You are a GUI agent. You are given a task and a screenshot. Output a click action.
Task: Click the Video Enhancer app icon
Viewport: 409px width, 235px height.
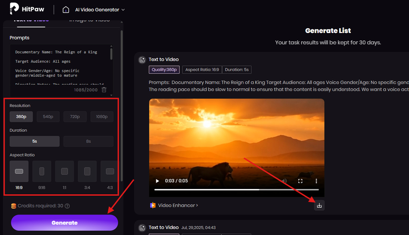(x=153, y=205)
